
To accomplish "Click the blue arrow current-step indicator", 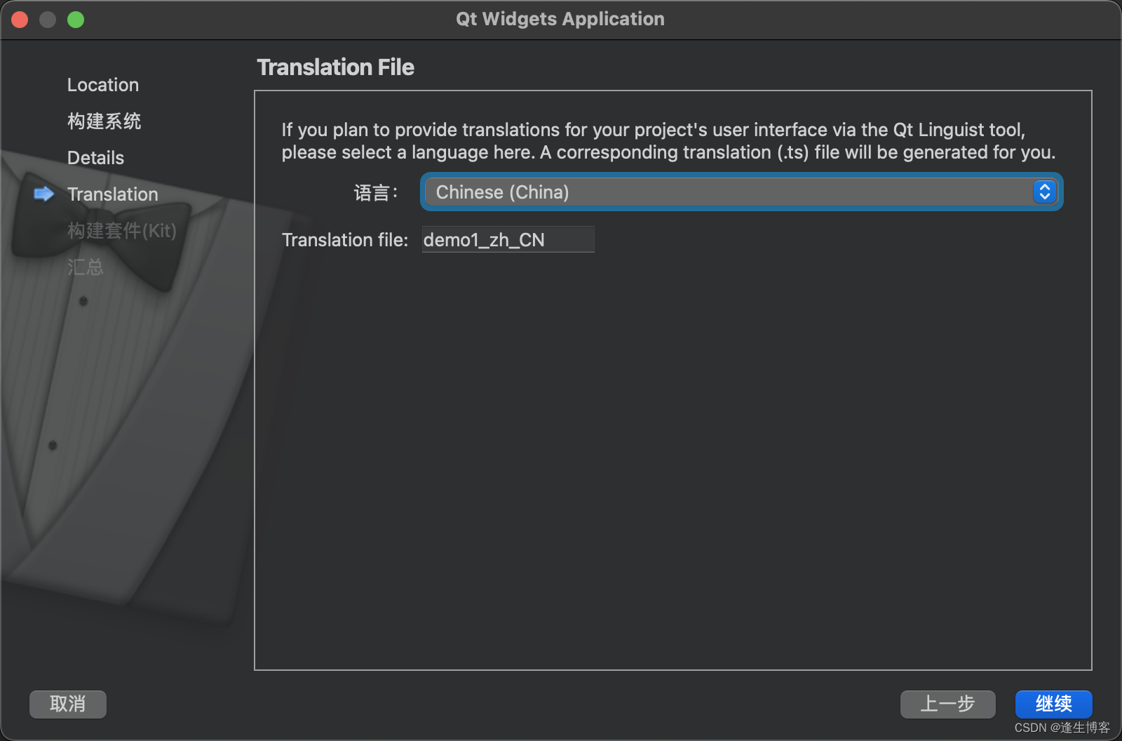I will click(x=44, y=194).
